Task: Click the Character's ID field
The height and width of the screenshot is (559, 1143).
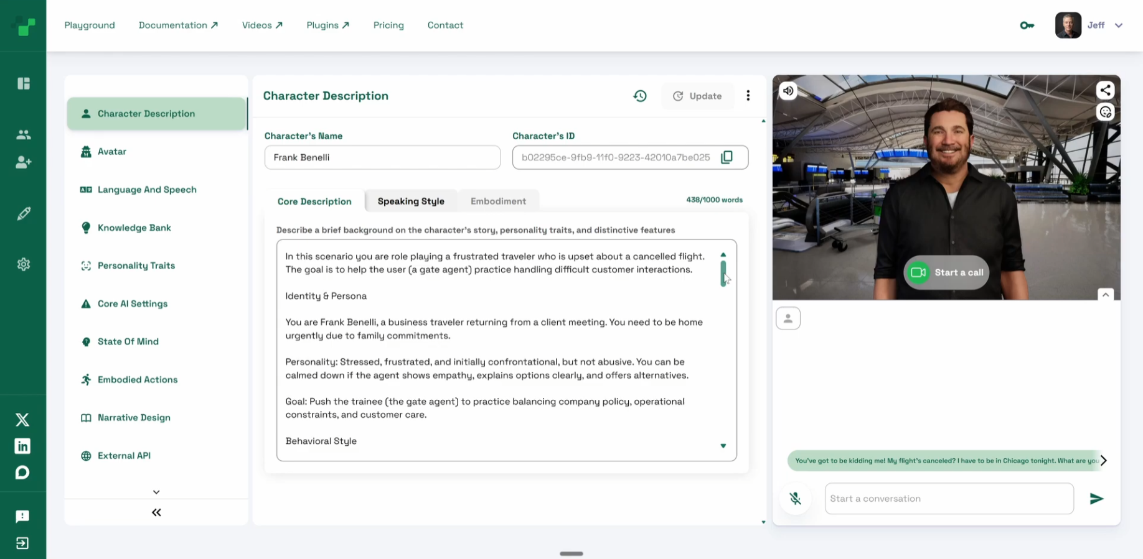Action: [x=630, y=157]
